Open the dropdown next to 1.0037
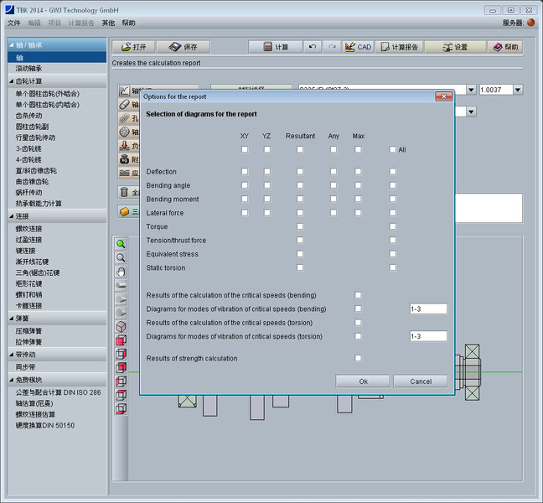543x503 pixels. (x=518, y=90)
